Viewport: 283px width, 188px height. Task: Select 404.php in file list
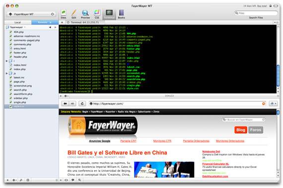click(x=18, y=32)
